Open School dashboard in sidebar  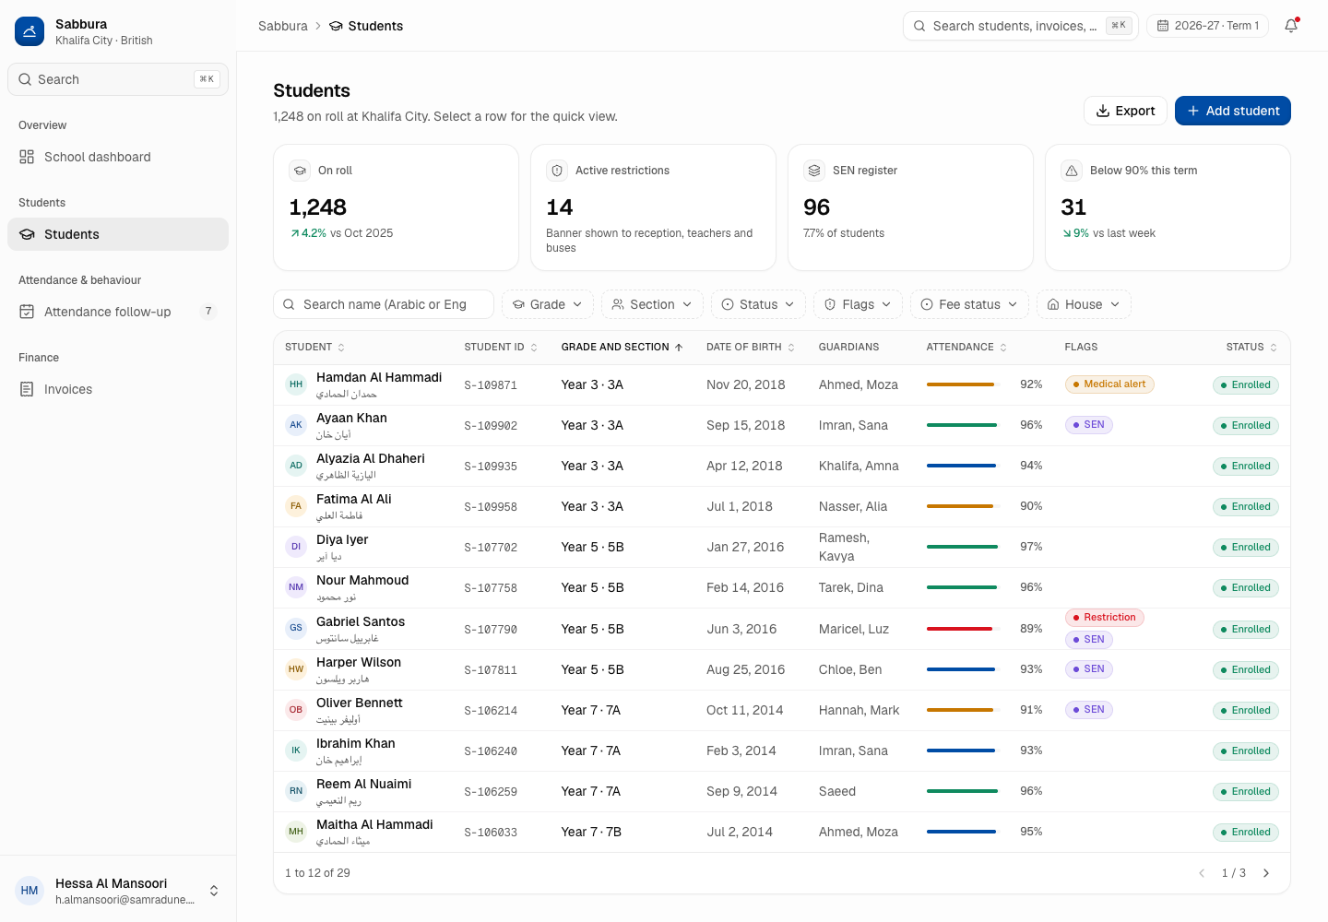118,157
